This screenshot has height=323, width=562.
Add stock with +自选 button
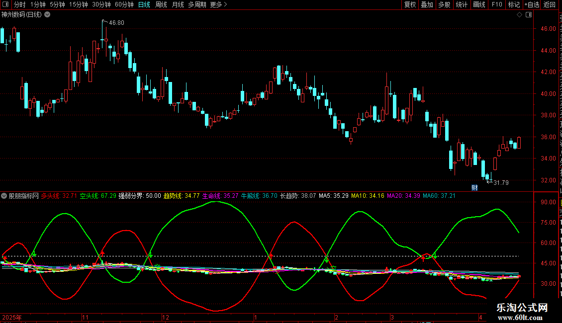532,4
